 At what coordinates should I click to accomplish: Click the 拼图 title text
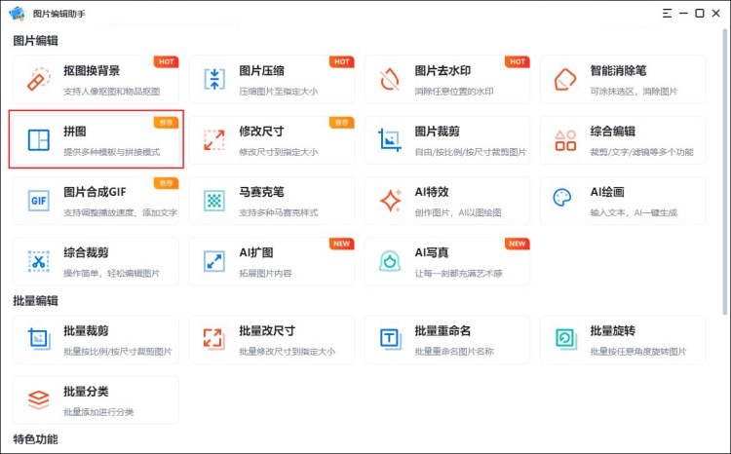(75, 132)
